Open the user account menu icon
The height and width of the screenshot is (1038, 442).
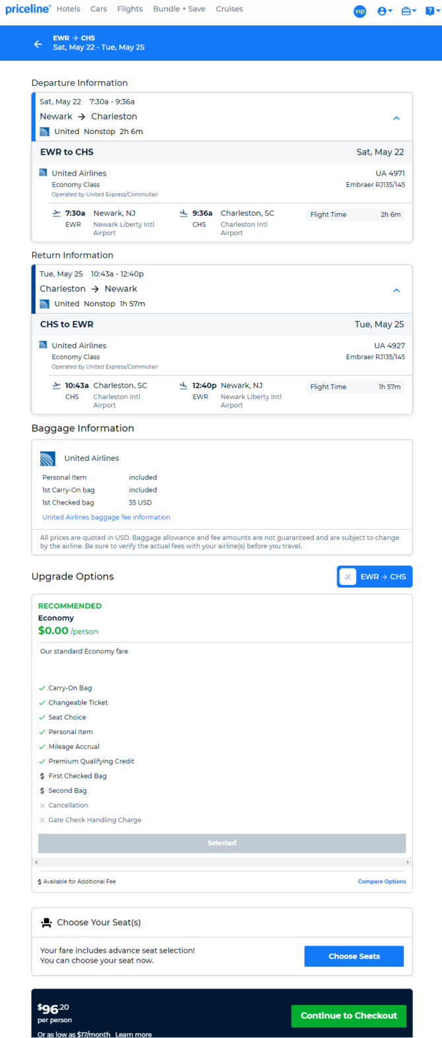385,11
